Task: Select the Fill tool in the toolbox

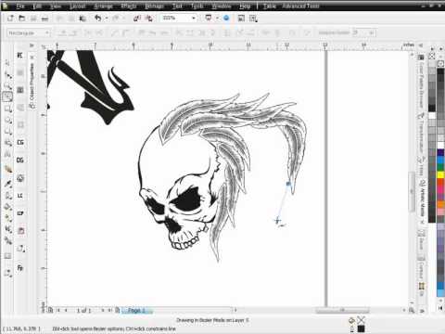Action: click(x=8, y=207)
